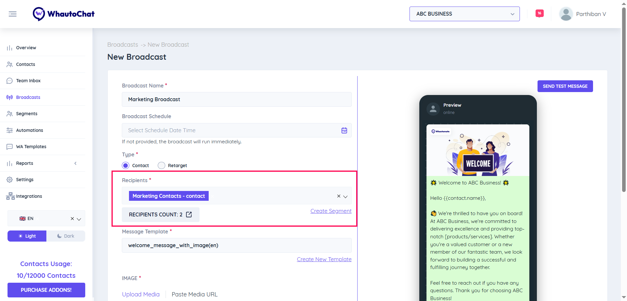The height and width of the screenshot is (301, 627).
Task: Open the notifications badge icon
Action: click(x=539, y=13)
